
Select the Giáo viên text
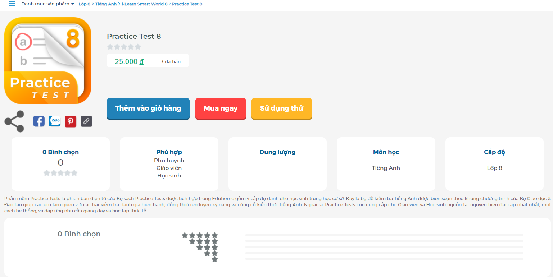tap(169, 168)
